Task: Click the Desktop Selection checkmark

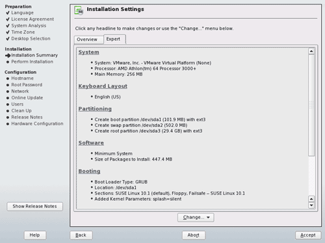Action: tap(8, 39)
